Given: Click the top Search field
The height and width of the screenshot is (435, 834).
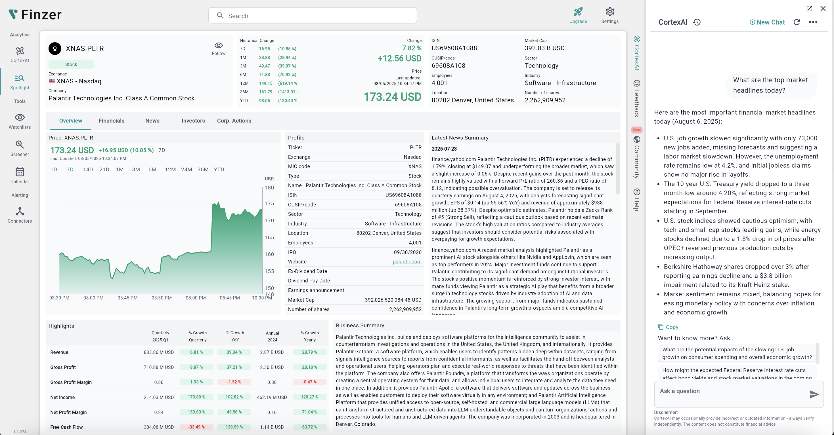Looking at the screenshot, I should pos(313,16).
